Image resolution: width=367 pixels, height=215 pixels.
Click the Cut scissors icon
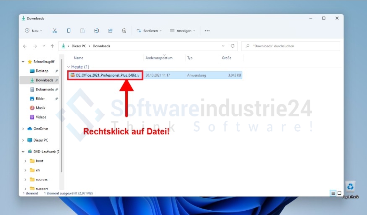click(55, 31)
